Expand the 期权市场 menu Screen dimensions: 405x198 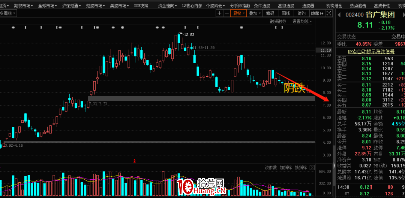(x=23, y=5)
